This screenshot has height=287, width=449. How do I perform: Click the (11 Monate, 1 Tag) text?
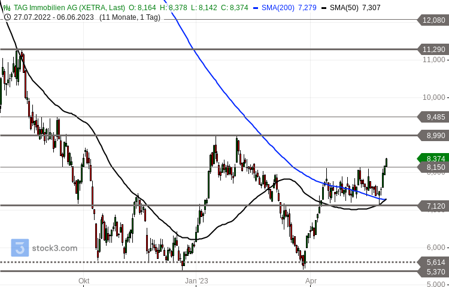130,17
